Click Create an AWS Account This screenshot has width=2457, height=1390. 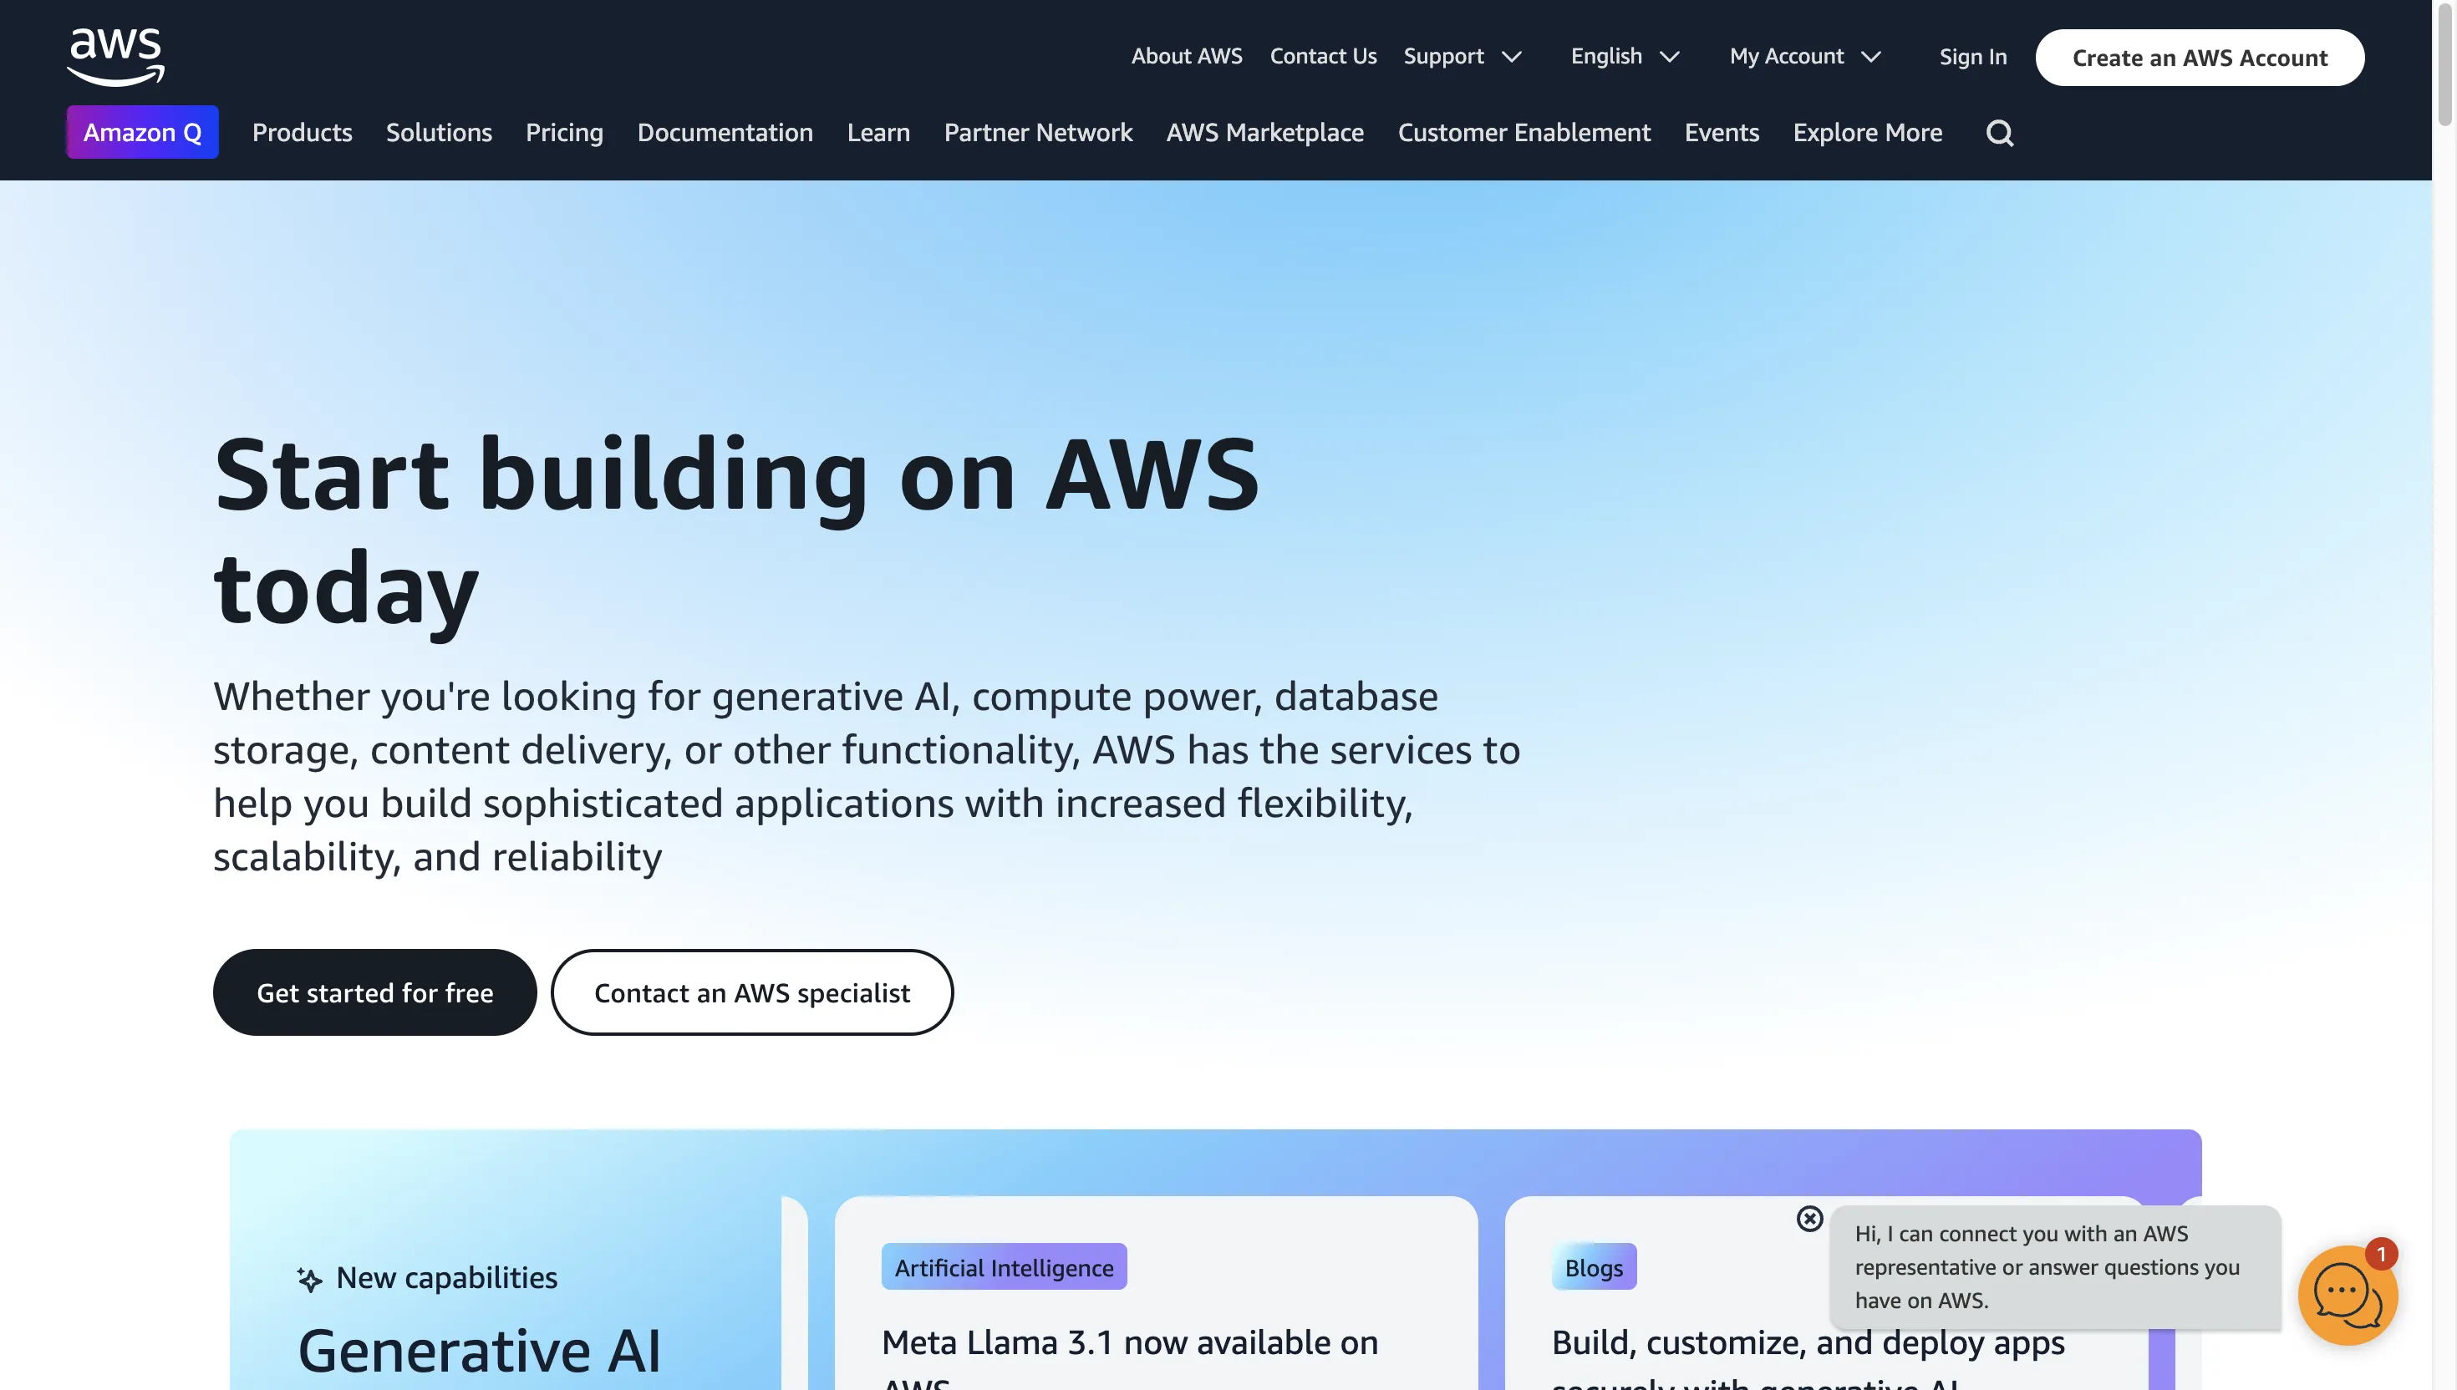tap(2199, 58)
